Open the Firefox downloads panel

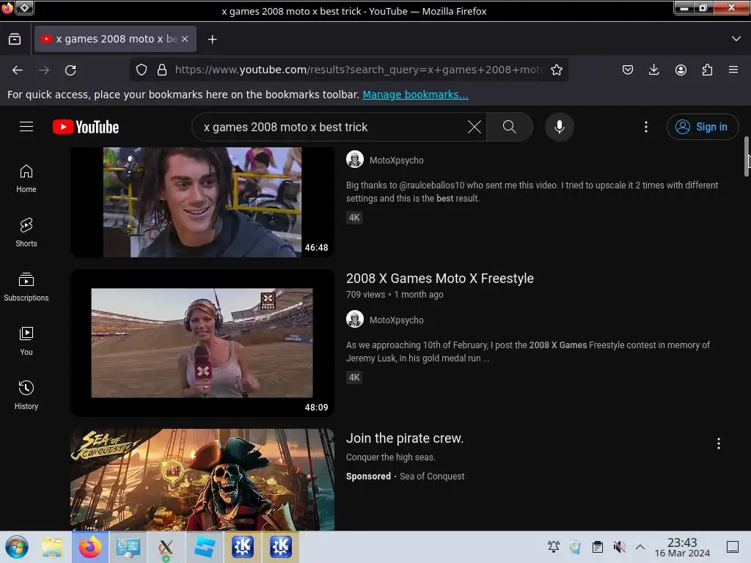(653, 70)
